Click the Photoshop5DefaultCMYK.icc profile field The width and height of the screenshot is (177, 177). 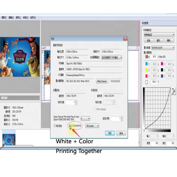click(x=94, y=75)
